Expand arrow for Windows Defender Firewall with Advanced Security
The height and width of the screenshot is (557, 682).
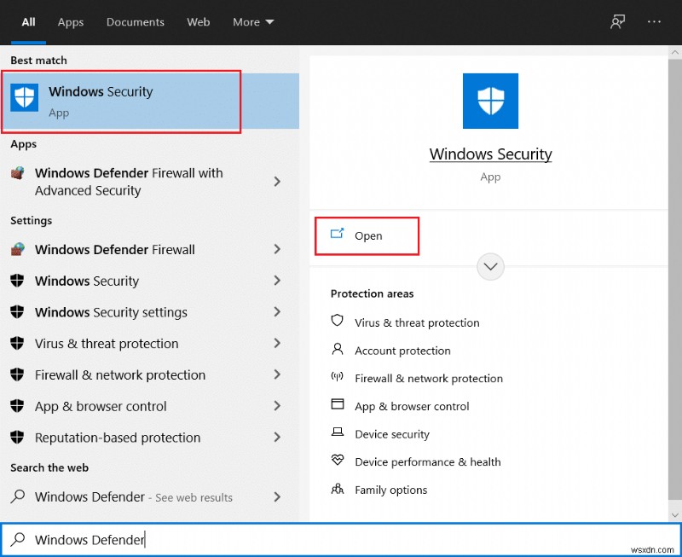(x=277, y=182)
